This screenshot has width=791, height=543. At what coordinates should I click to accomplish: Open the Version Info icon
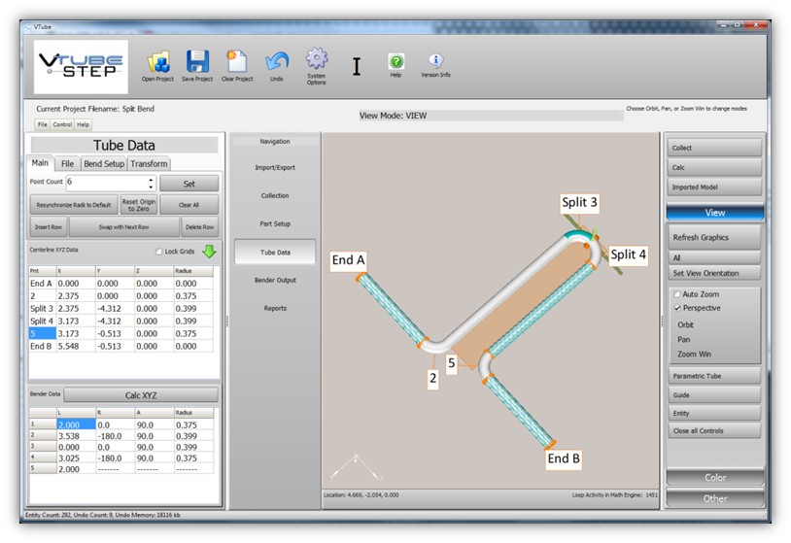coord(435,60)
